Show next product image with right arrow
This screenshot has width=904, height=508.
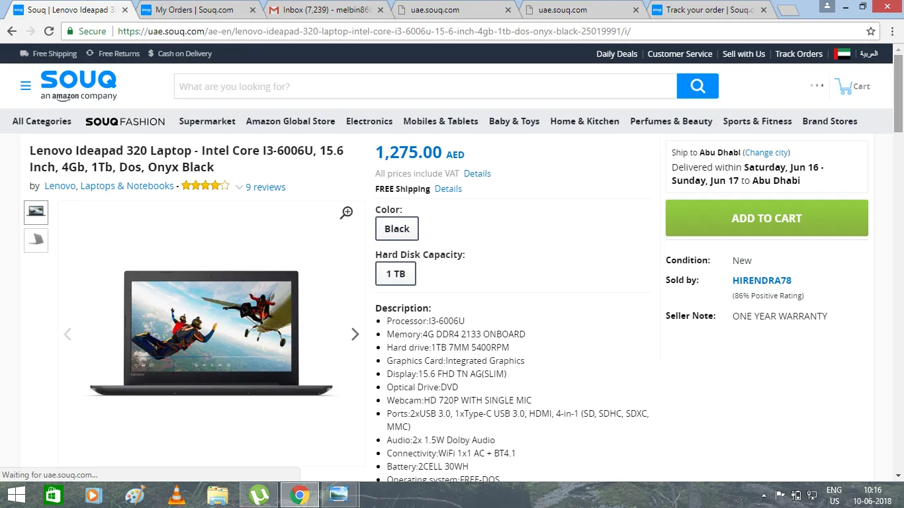(x=355, y=334)
